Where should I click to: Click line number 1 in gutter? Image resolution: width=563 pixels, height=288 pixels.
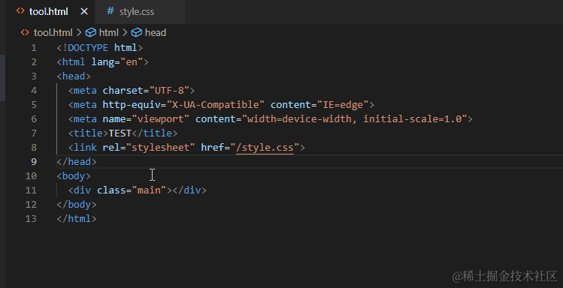click(34, 48)
